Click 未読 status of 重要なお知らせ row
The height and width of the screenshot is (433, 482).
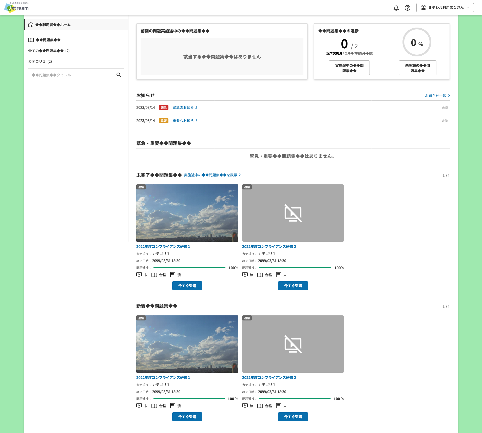(x=445, y=121)
